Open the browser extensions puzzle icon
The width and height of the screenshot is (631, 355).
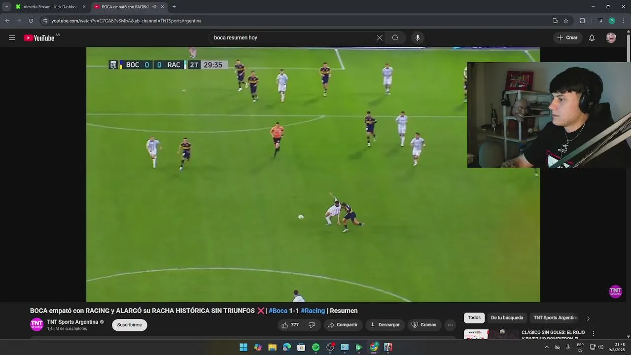click(582, 21)
